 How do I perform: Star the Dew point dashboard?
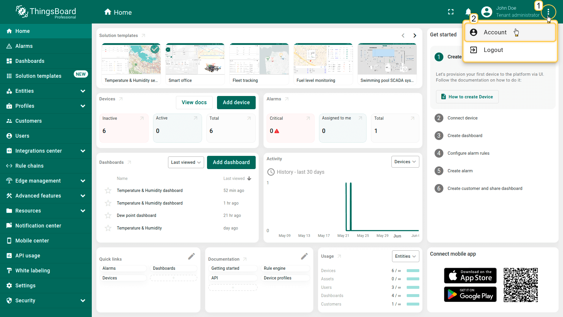coord(108,215)
